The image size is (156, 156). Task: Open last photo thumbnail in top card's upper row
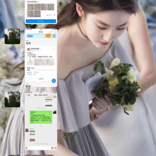pos(51,7)
